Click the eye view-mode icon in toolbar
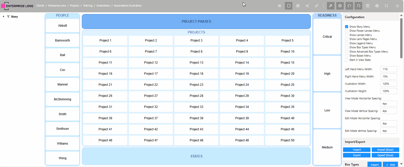Screen dimensions: 404x167 (x=279, y=6)
